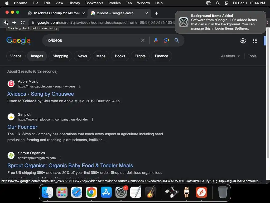Switch to Books results
270x203 pixels.
point(120,56)
